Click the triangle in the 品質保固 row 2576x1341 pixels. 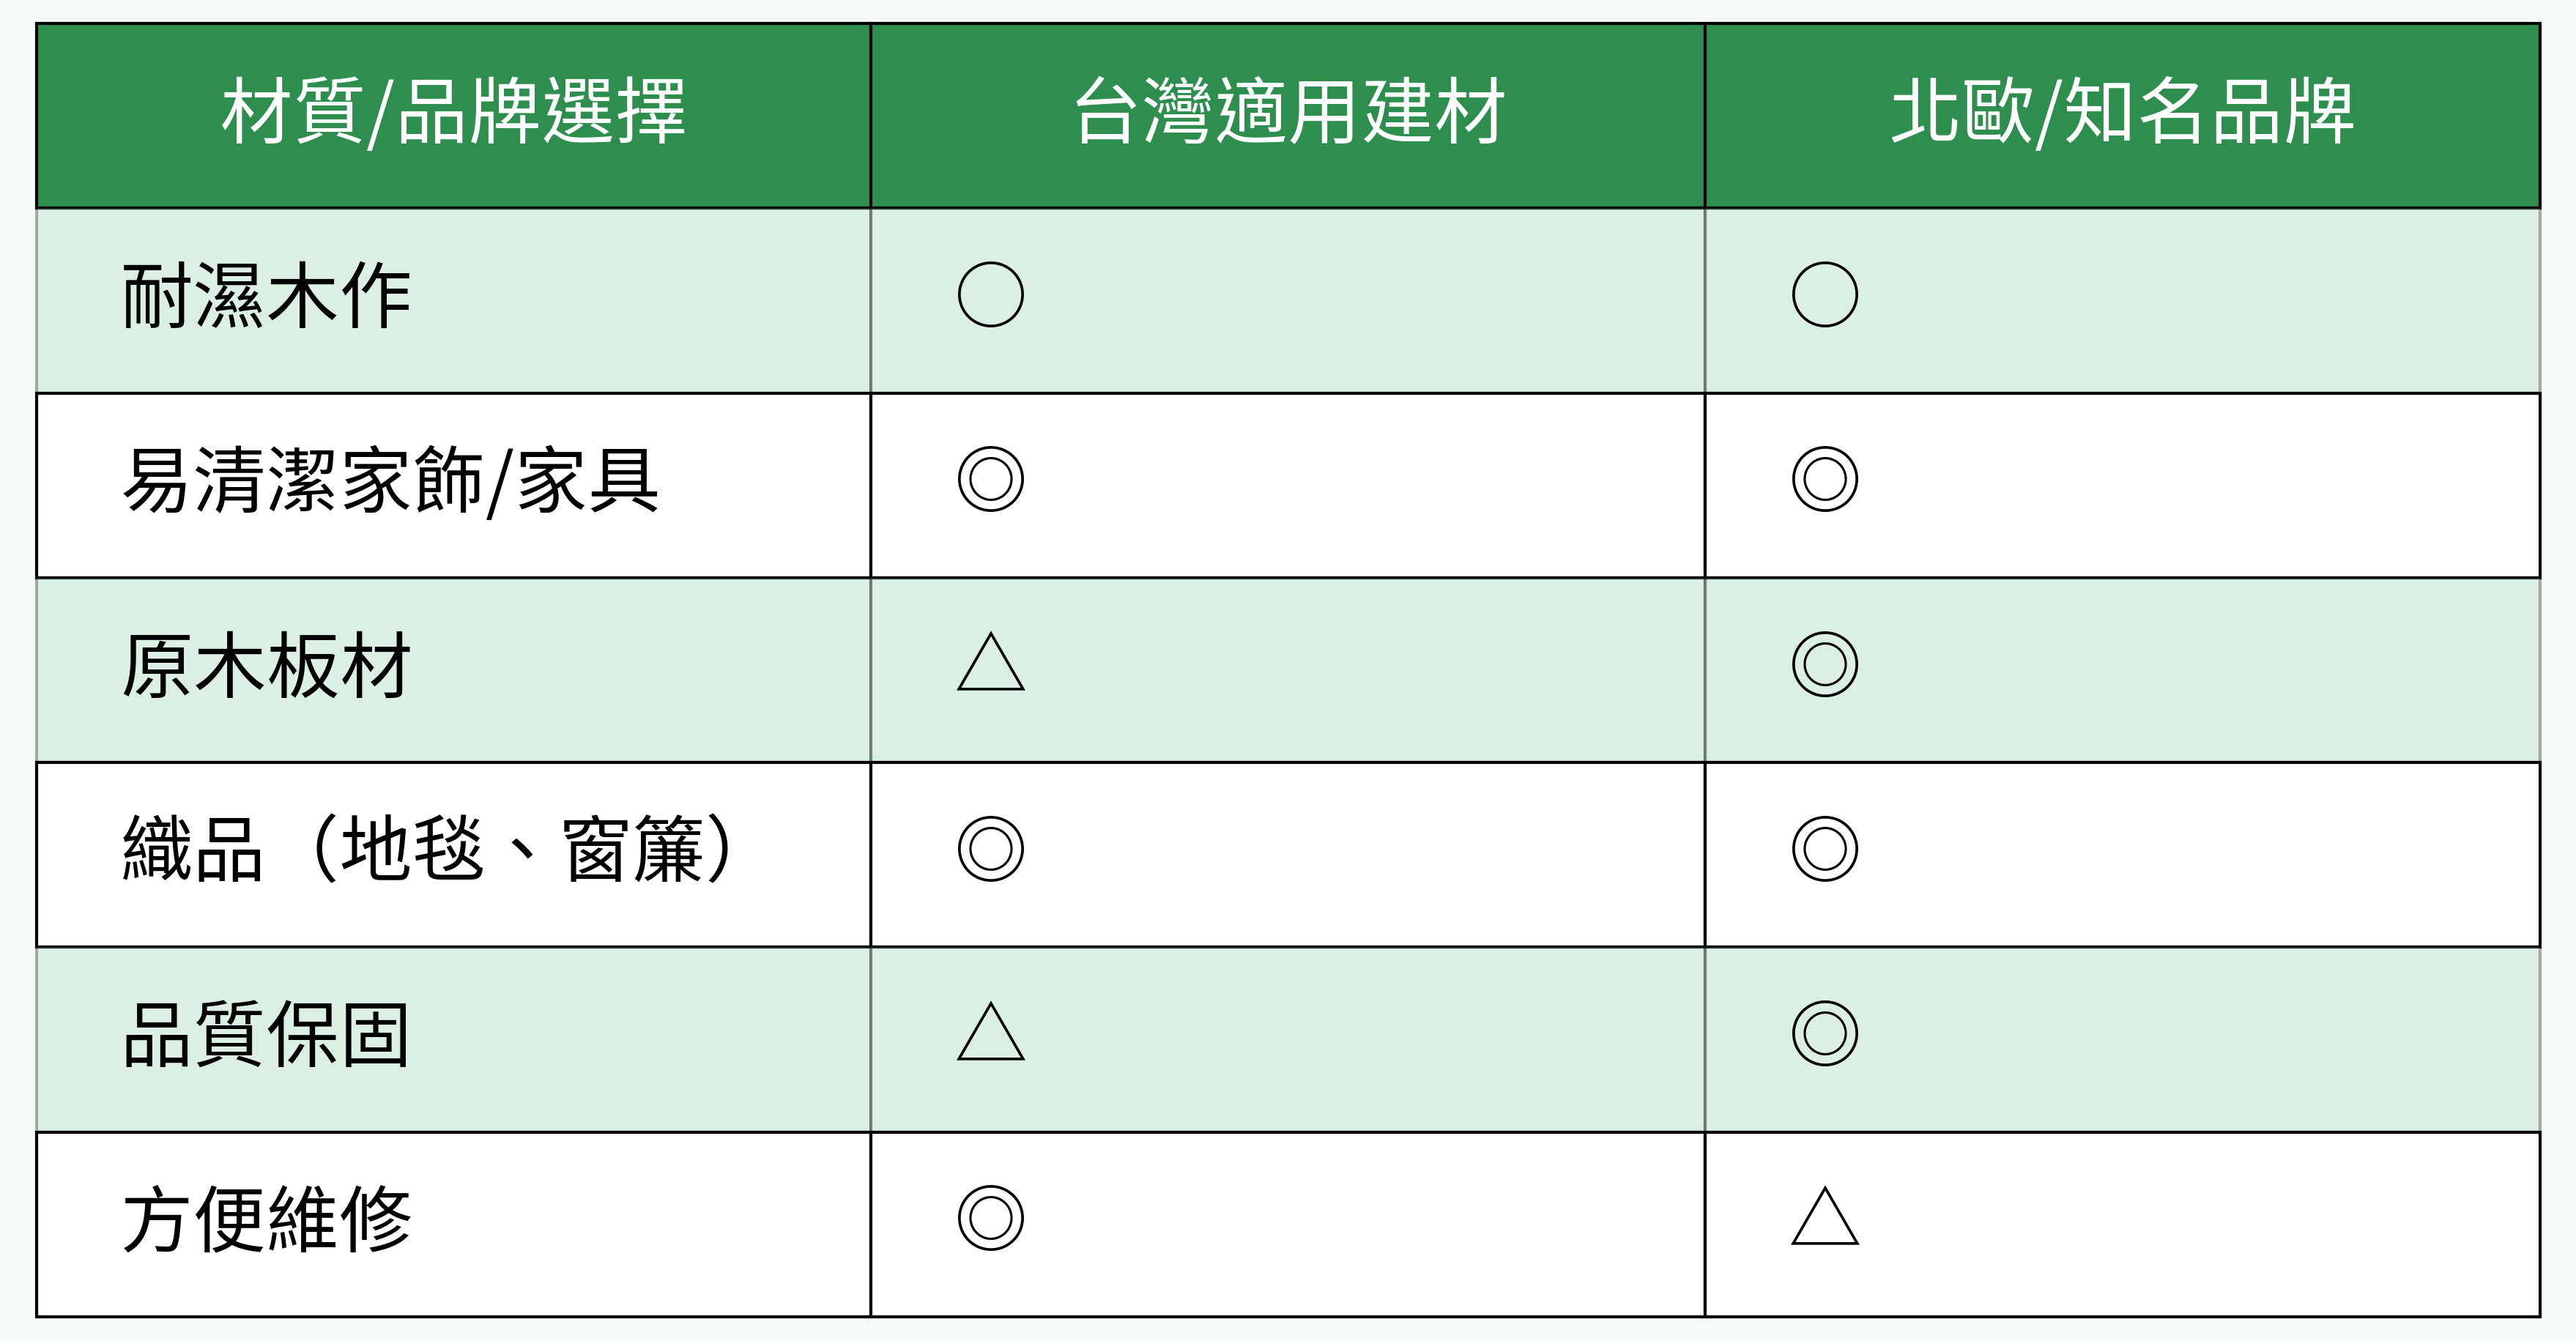pos(990,1034)
